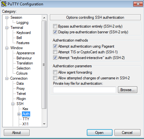
Task: Uncheck Display pre-authentication banner
Action: [x=55, y=32]
